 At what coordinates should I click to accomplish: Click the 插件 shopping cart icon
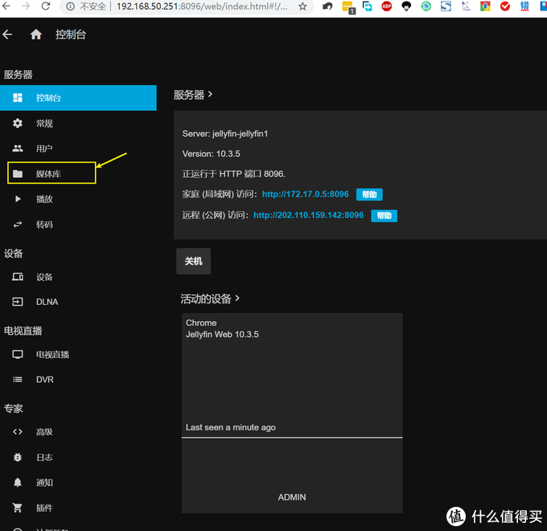[18, 508]
